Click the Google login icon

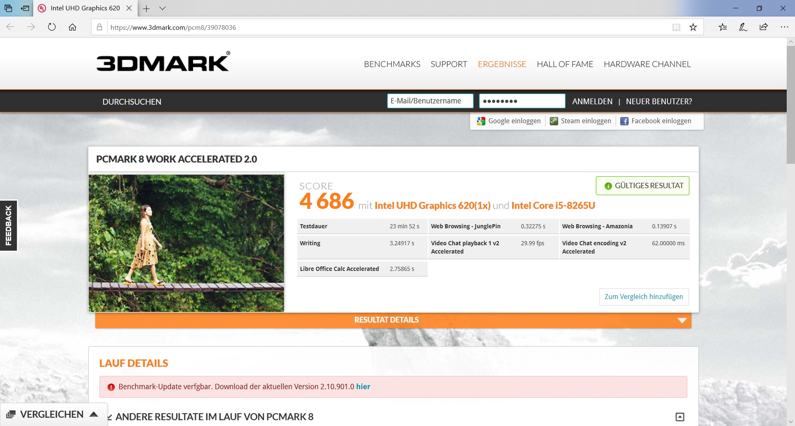pyautogui.click(x=481, y=121)
